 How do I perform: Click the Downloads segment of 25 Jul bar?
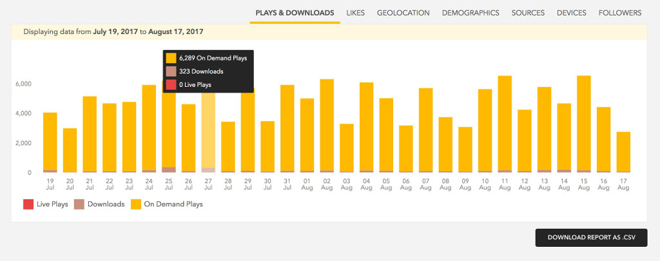169,170
